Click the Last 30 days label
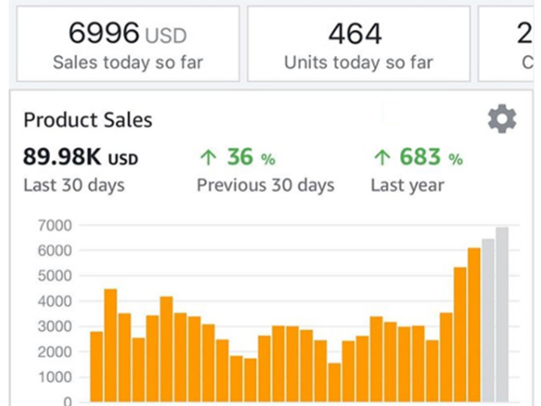Screen dimensions: 541x406 74,185
